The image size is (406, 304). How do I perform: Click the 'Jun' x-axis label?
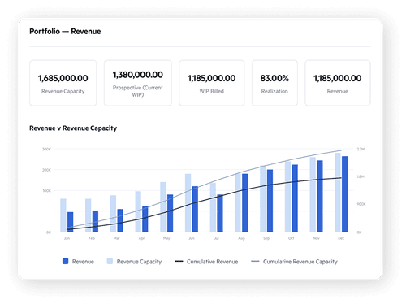tap(192, 238)
